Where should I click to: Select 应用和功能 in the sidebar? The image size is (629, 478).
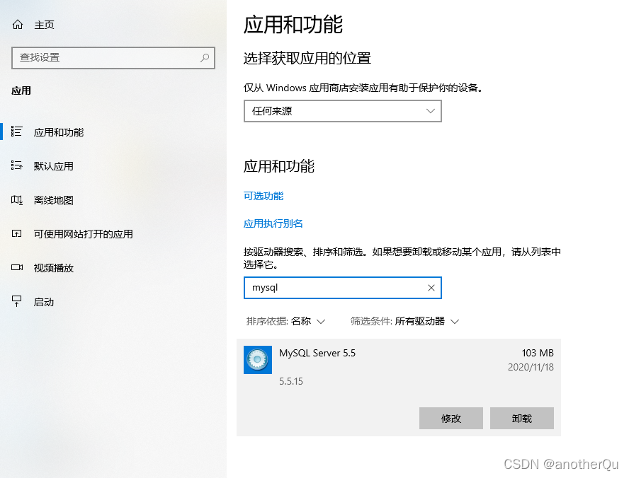59,132
